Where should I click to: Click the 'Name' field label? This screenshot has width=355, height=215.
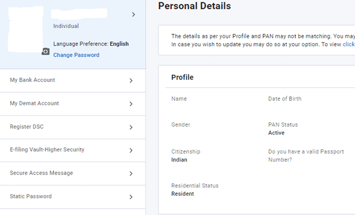179,99
